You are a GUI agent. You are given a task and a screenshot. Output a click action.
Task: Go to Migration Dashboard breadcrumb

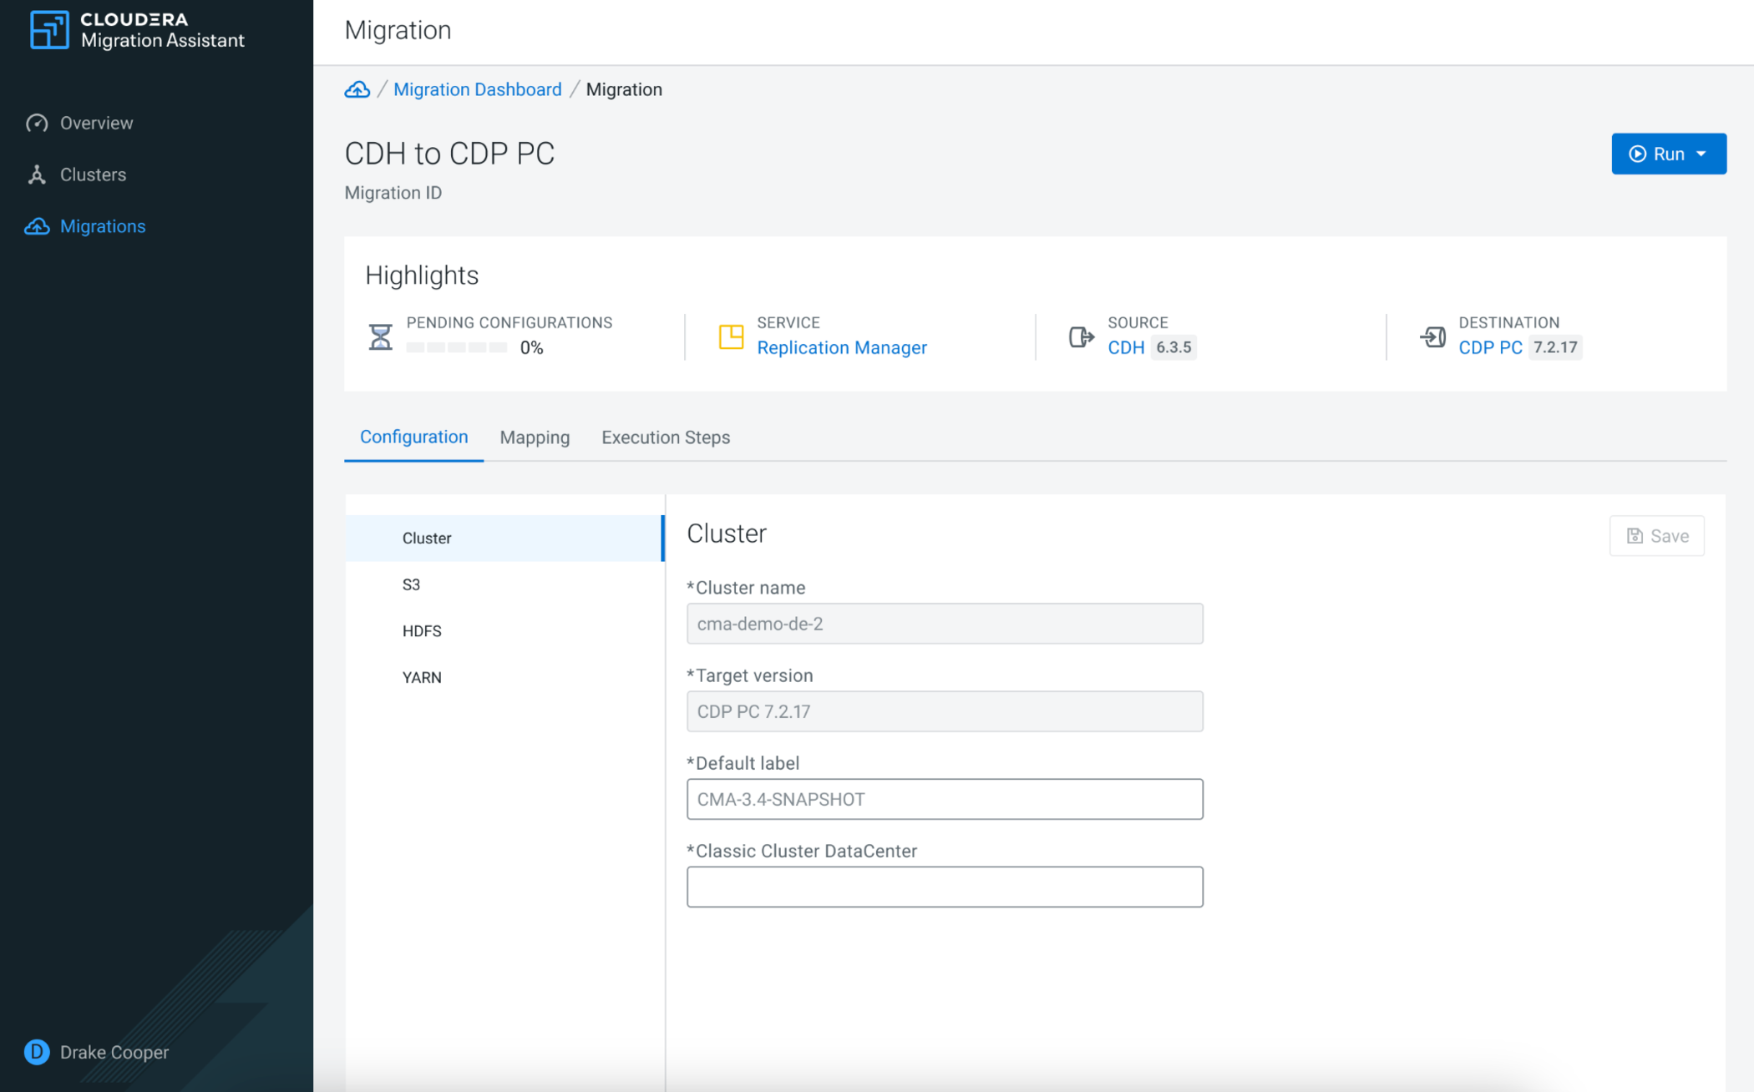click(x=477, y=89)
